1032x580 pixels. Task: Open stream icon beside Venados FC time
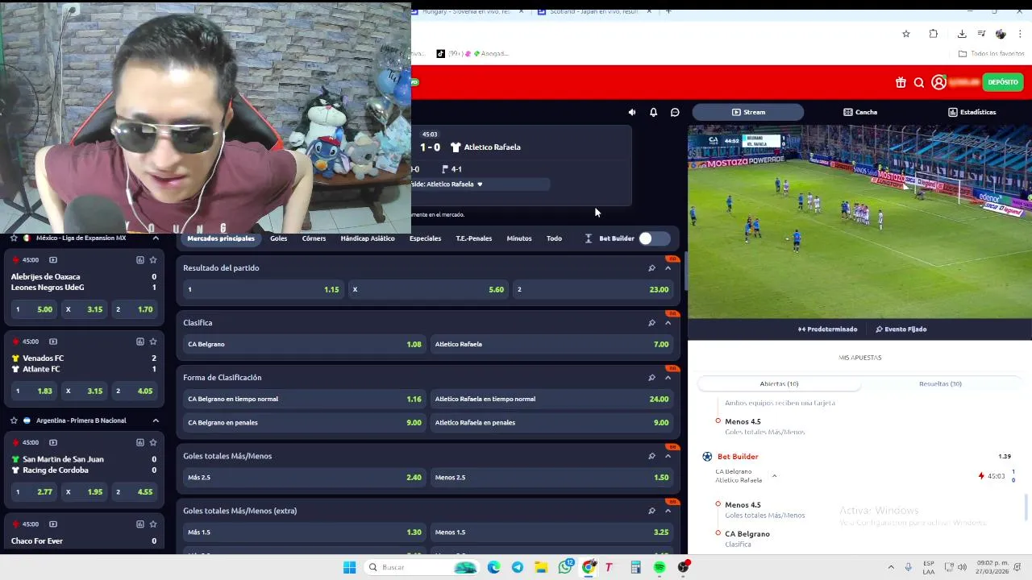pyautogui.click(x=53, y=342)
